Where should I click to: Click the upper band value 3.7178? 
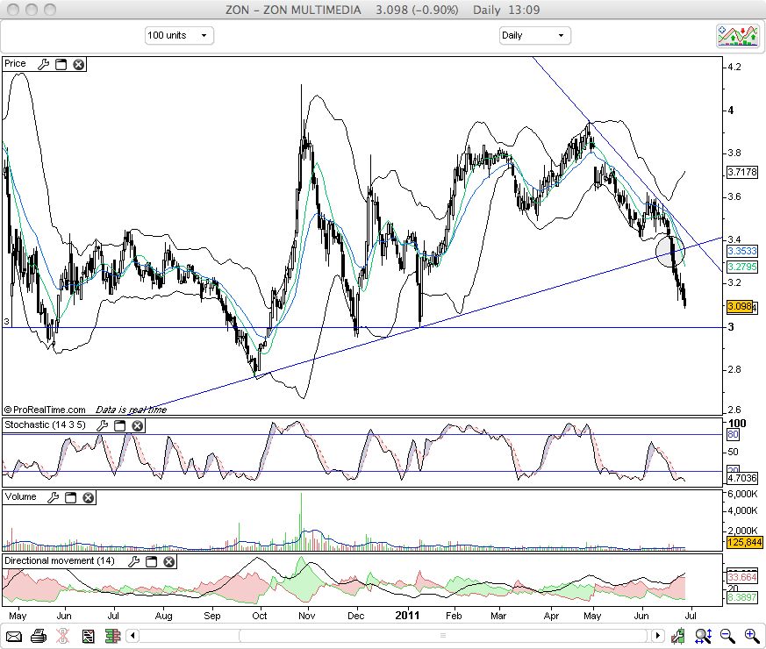tap(742, 172)
